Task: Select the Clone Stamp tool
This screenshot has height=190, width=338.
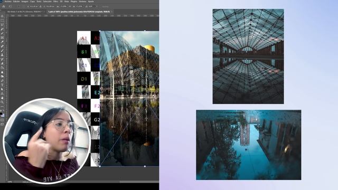Action: coord(2,55)
